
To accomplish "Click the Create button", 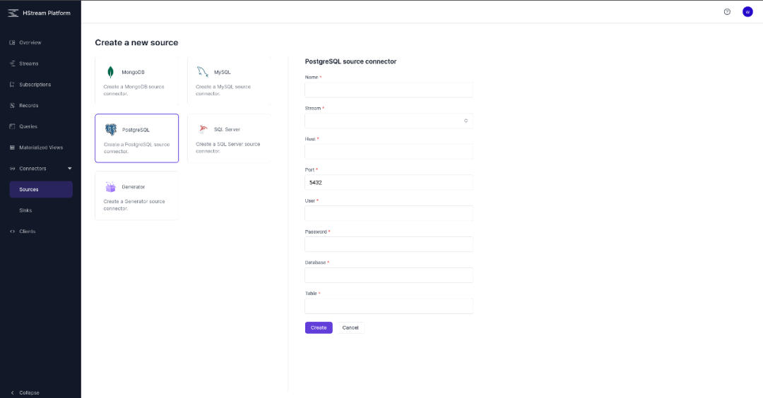I will (319, 327).
